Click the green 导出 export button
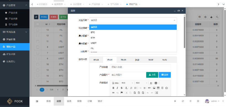227x107 pixels. point(63,17)
